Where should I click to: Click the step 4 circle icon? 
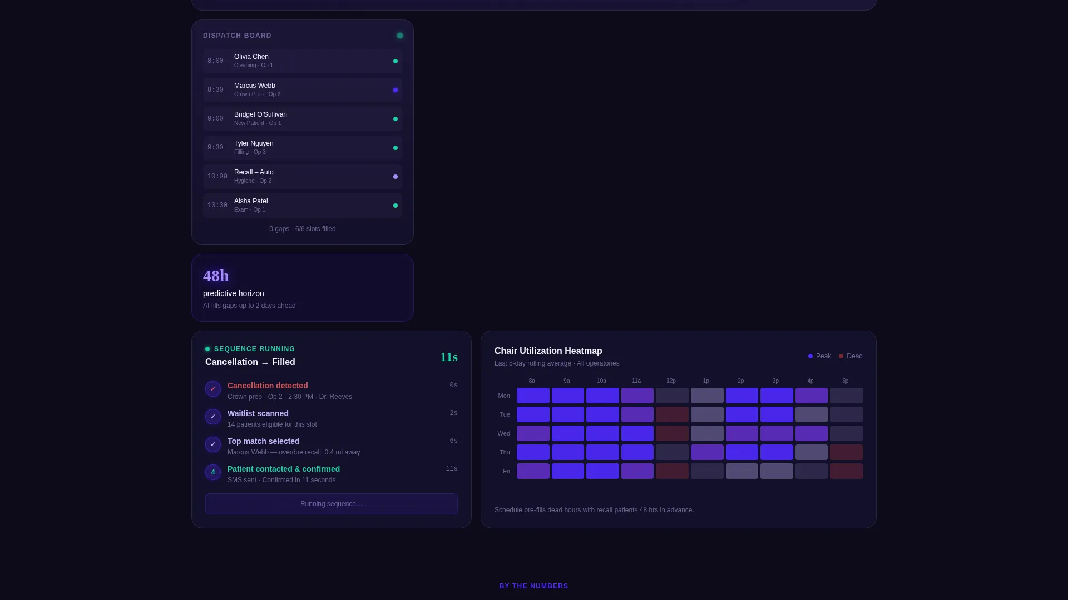(x=213, y=472)
